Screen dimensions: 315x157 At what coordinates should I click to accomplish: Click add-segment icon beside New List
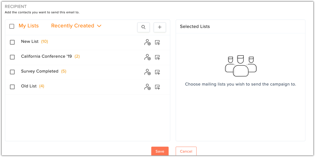(157, 42)
